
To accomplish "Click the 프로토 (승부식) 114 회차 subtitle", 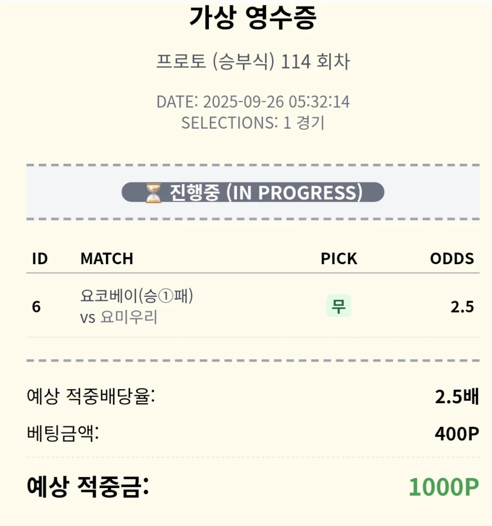I will [253, 62].
